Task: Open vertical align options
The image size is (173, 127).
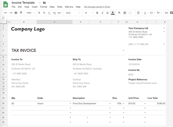Action: [x=146, y=13]
